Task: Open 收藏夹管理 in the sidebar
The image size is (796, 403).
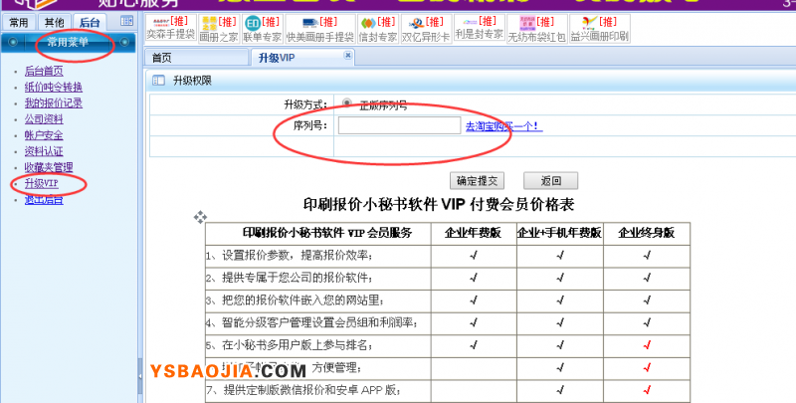Action: point(49,167)
